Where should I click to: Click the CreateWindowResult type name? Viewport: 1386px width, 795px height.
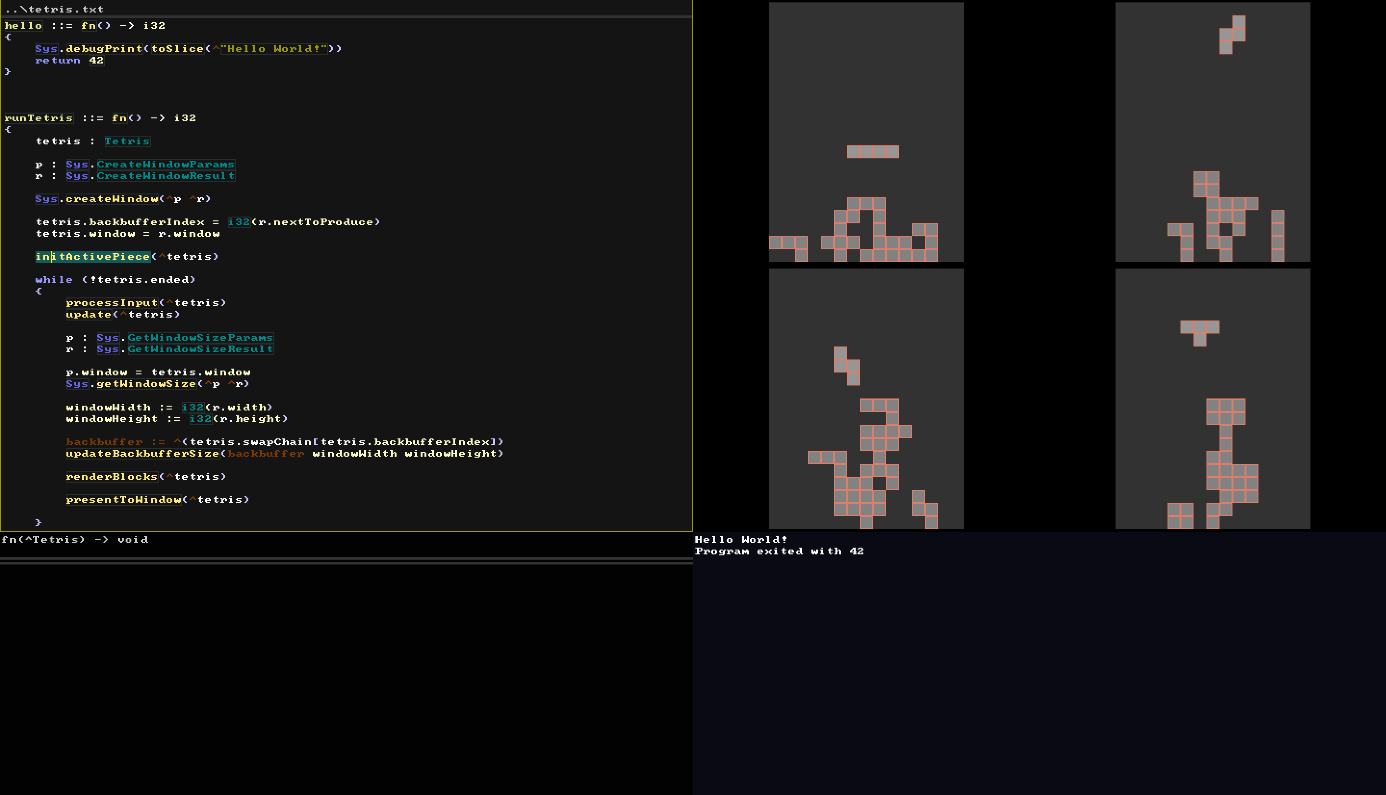166,176
